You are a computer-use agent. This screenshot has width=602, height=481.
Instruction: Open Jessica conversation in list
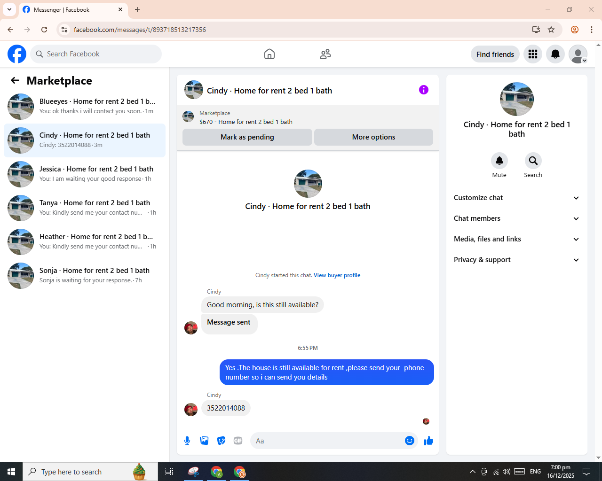[x=85, y=174]
